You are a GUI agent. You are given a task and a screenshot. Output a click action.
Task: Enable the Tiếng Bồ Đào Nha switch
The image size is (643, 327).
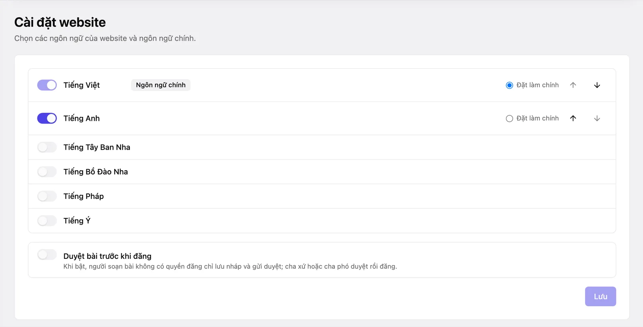click(47, 172)
